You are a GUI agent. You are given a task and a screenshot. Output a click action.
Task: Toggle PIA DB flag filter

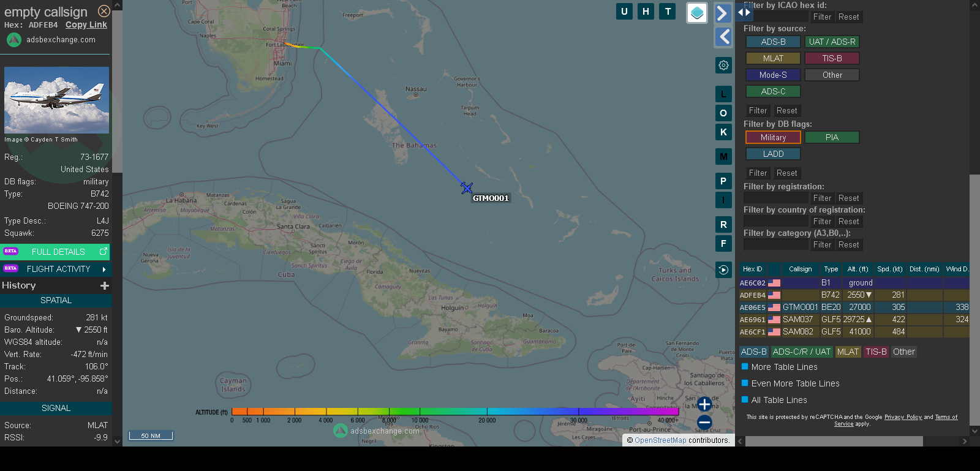pos(832,137)
